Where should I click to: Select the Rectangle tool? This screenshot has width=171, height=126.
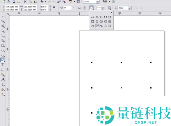point(3,46)
